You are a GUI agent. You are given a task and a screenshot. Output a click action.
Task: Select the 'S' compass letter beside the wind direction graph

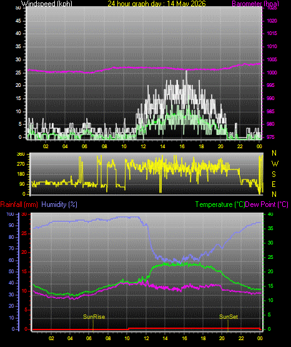tap(274, 174)
